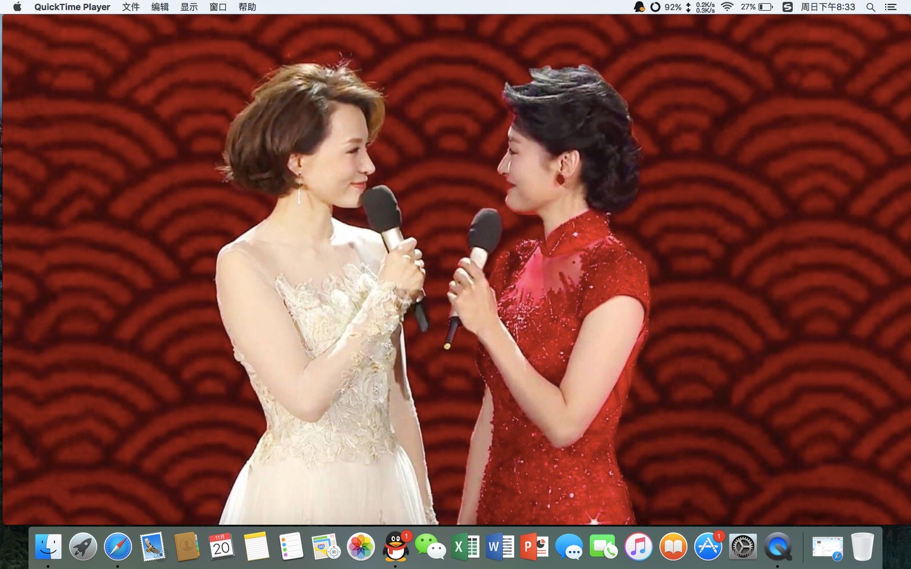
Task: Open Launchpad rocket icon in Dock
Action: [83, 546]
